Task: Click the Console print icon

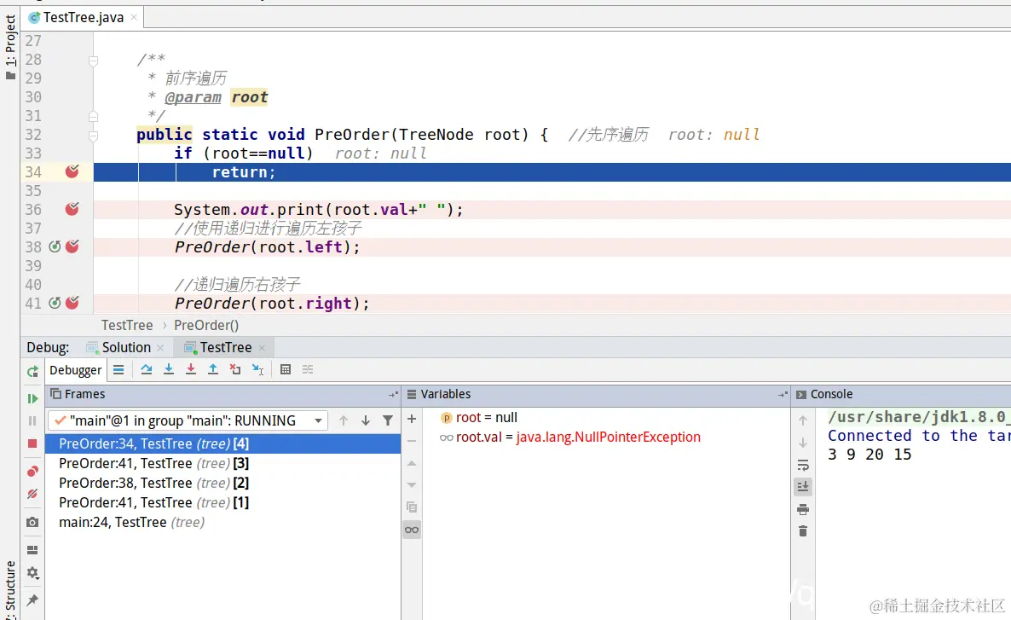Action: coord(803,510)
